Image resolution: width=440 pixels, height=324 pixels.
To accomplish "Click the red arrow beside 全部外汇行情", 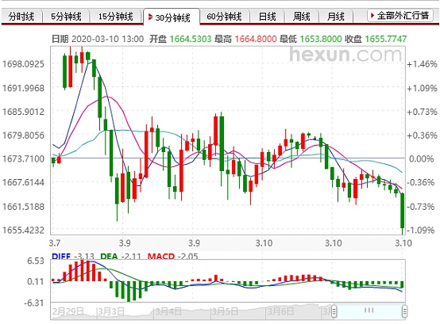I will coord(372,15).
